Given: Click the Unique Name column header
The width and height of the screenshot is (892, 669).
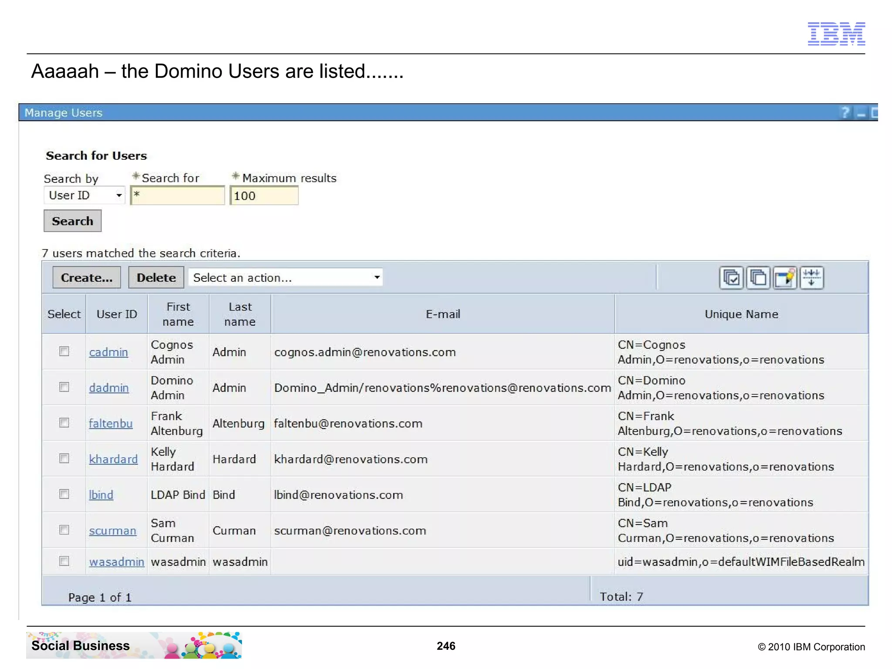Looking at the screenshot, I should click(x=741, y=314).
